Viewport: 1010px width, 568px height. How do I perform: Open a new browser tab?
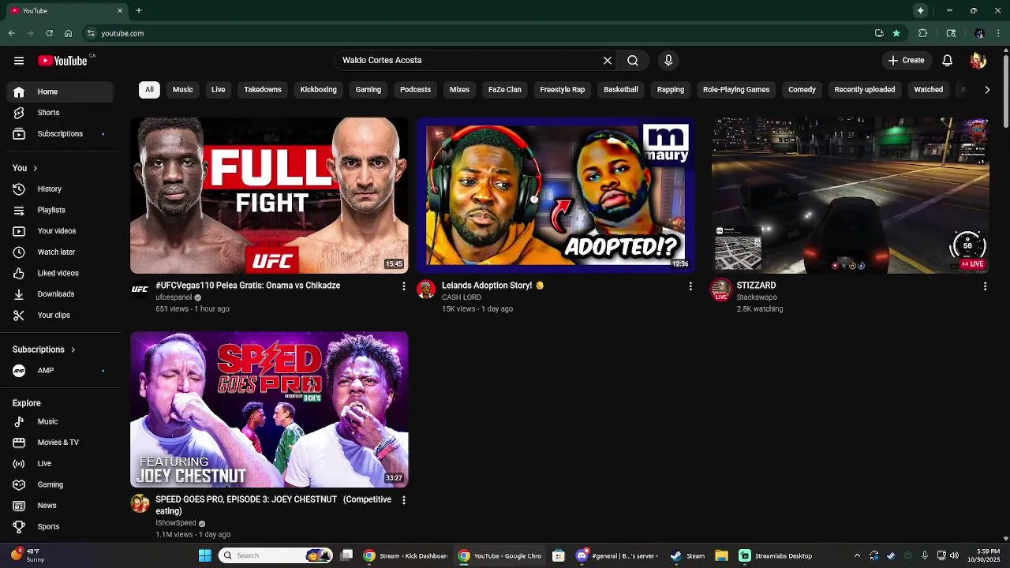coord(139,11)
